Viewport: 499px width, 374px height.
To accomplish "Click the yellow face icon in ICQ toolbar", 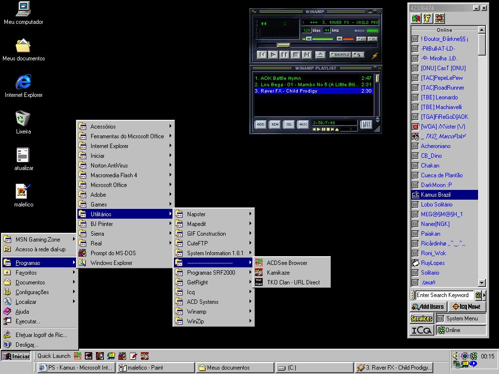I will point(427,19).
